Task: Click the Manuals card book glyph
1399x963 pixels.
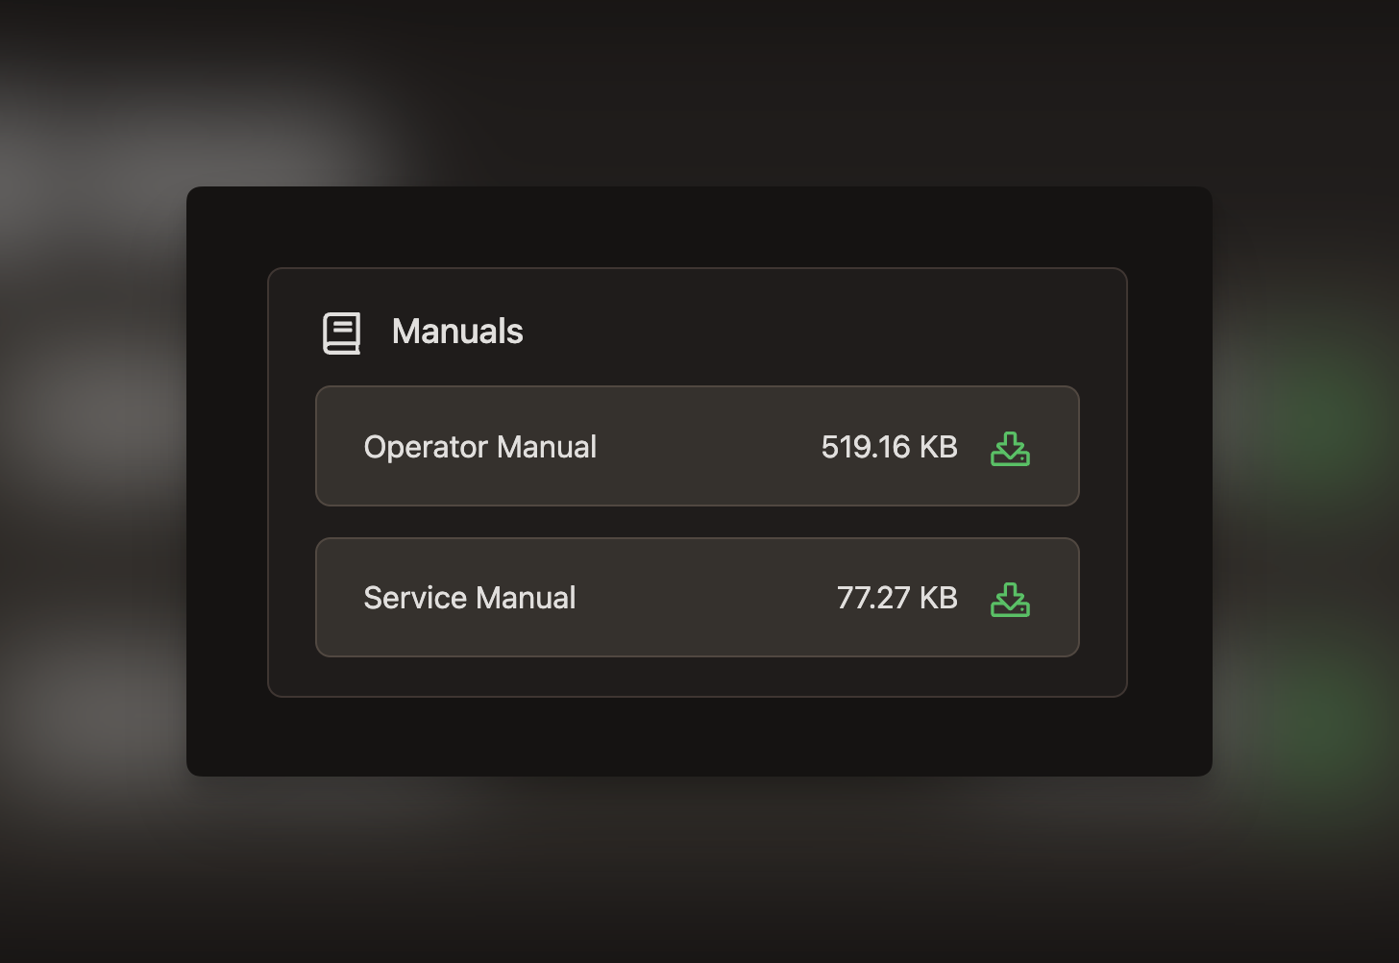Action: (x=341, y=333)
